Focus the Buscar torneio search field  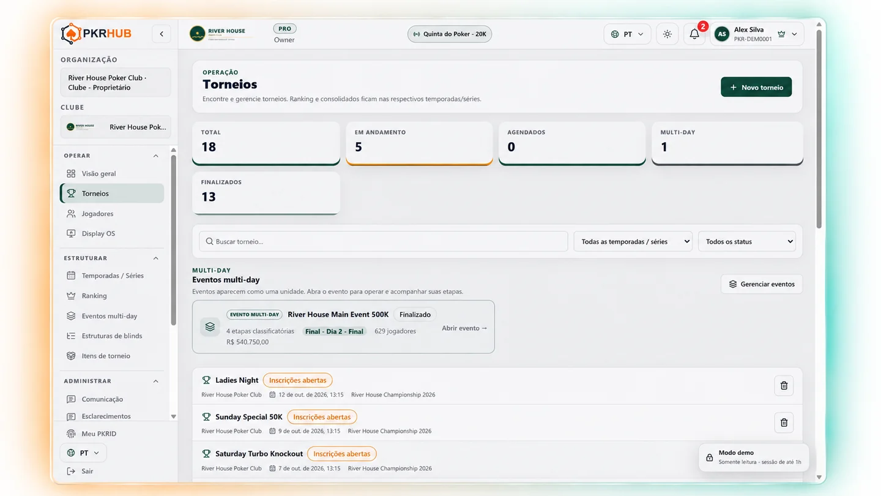(384, 241)
